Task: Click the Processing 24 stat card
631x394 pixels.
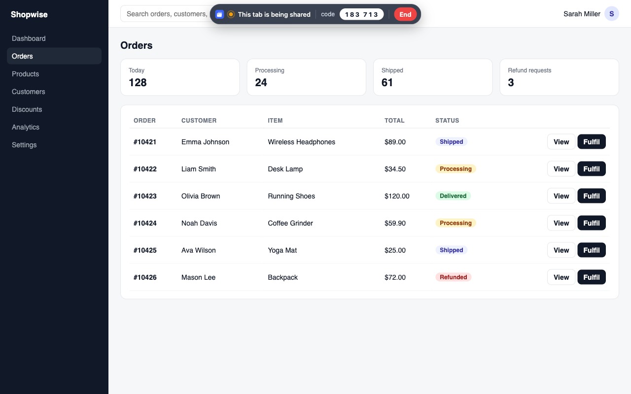Action: coord(306,77)
